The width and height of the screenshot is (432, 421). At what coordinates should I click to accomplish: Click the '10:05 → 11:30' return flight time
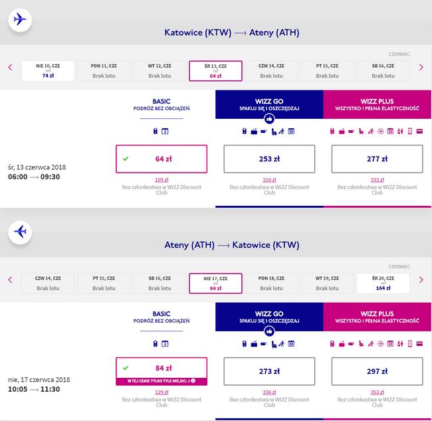(x=34, y=389)
